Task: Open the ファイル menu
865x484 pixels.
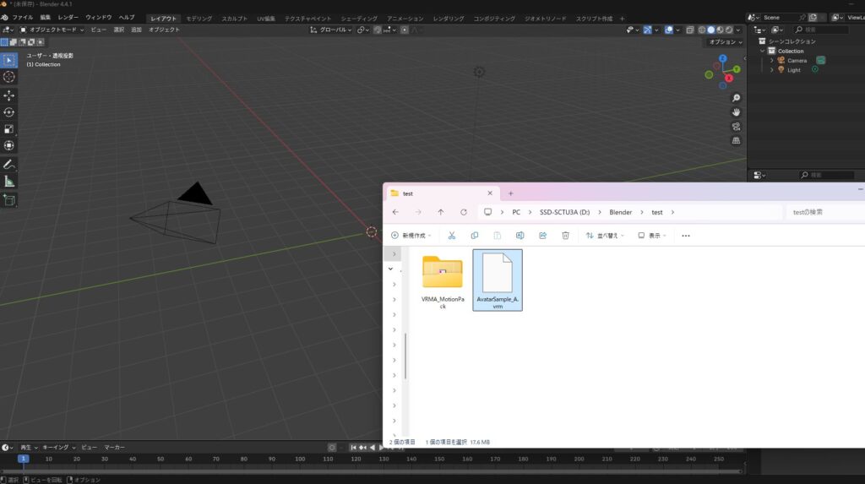Action: pyautogui.click(x=23, y=17)
